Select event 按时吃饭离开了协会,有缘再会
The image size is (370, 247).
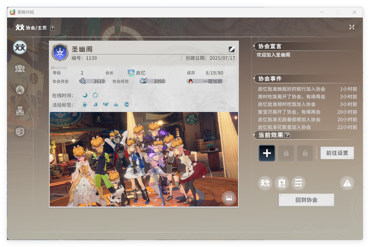click(307, 97)
